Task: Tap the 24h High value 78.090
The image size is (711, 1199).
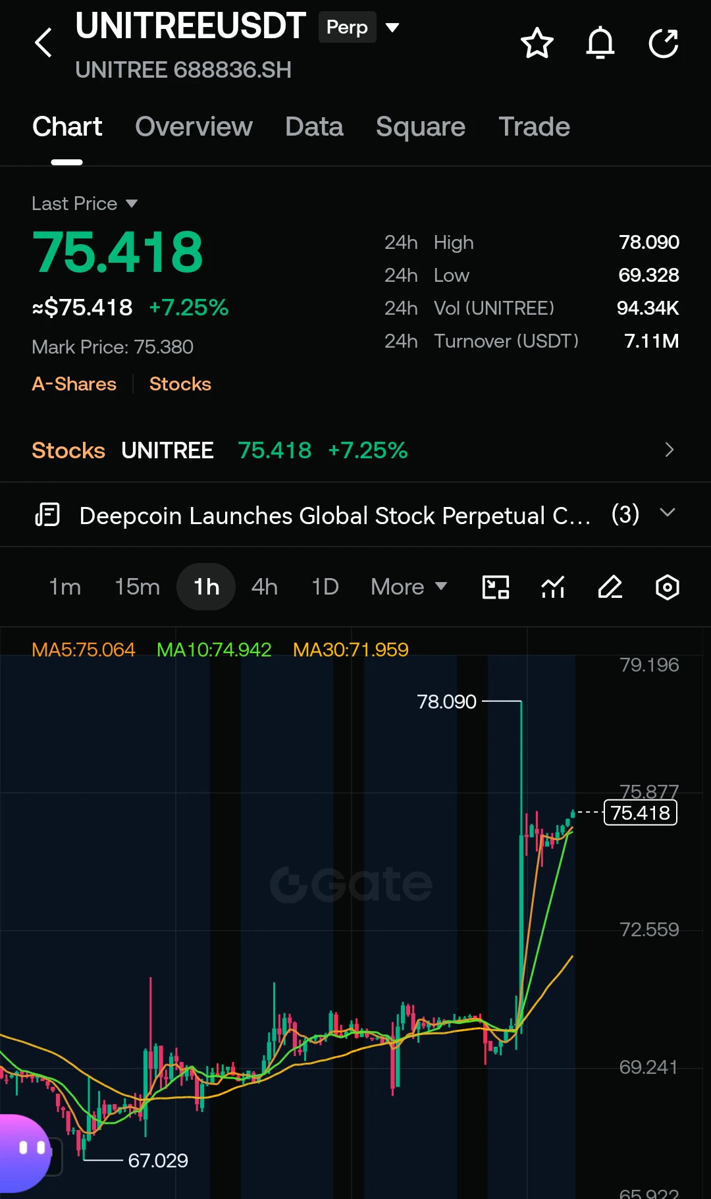Action: point(649,242)
